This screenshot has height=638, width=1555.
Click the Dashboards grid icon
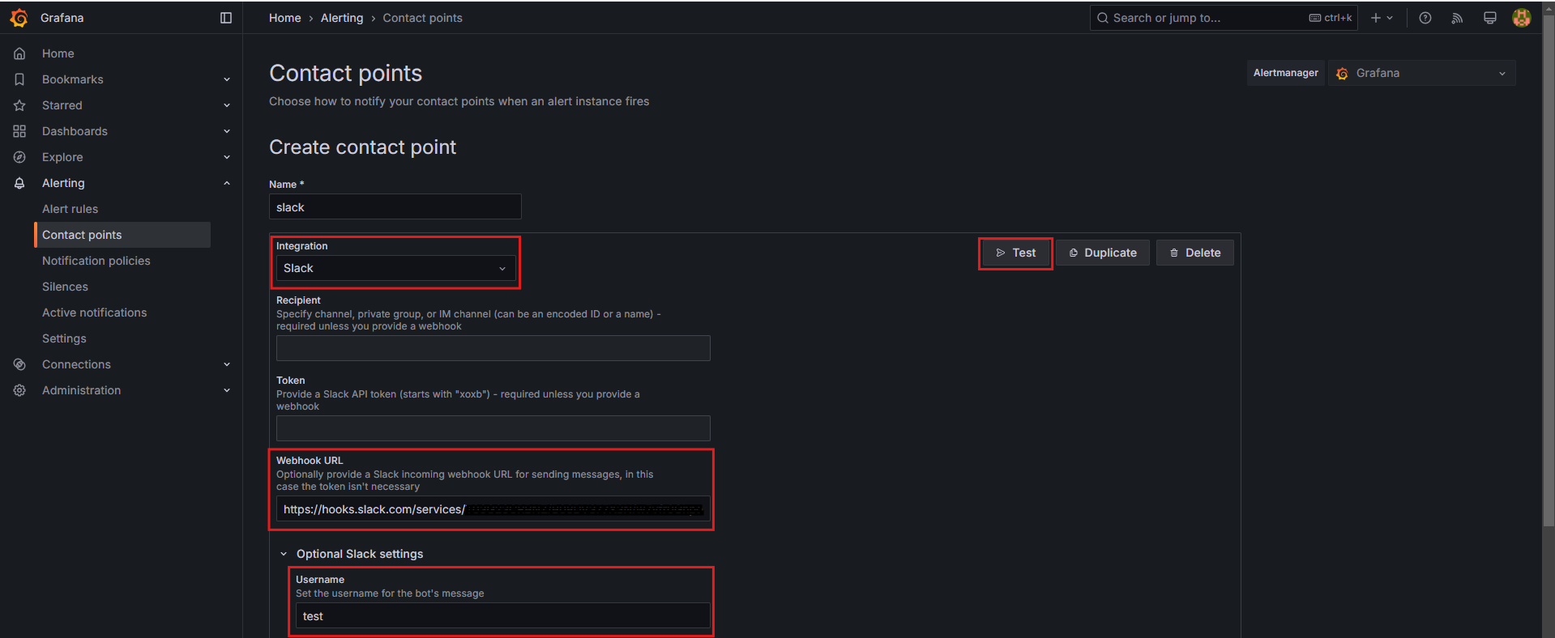point(19,131)
